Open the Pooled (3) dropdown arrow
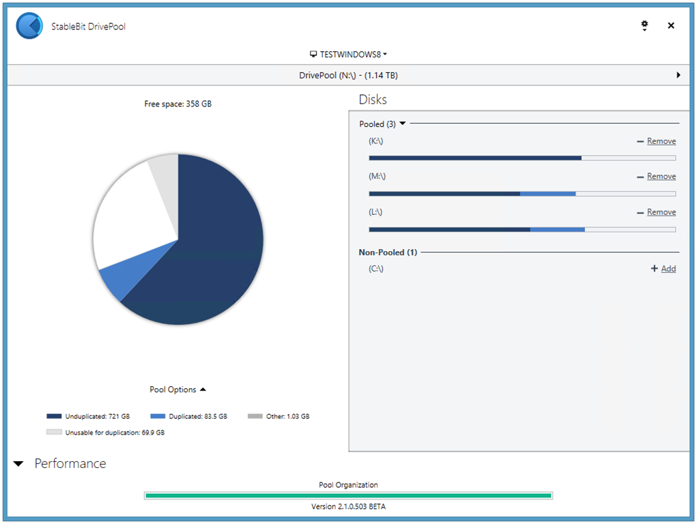 click(403, 123)
